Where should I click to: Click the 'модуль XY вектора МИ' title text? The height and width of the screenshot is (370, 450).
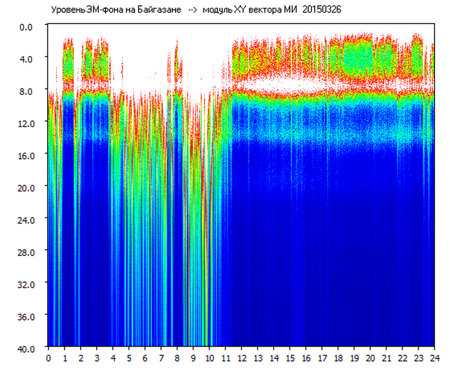pyautogui.click(x=250, y=10)
